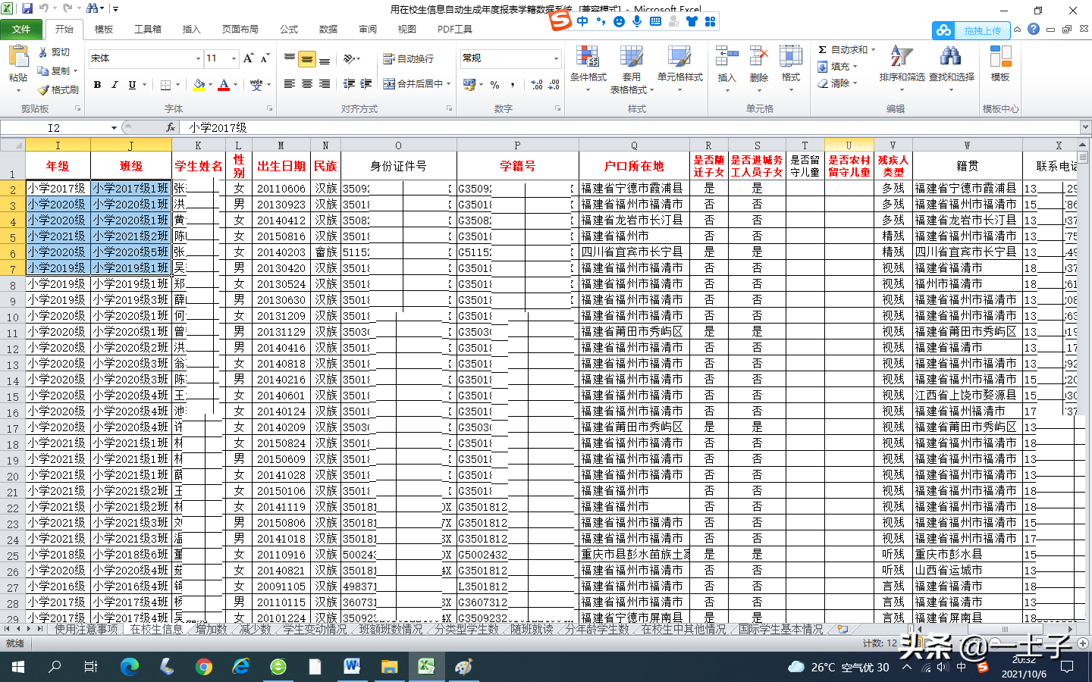
Task: Click decrease decimal places icon
Action: 554,85
